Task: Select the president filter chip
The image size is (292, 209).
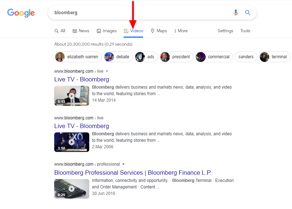Action: [x=177, y=57]
